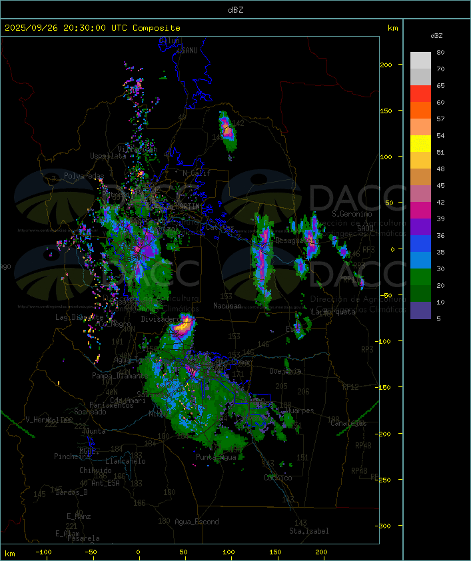Click the 150 tick on the vertical axis
Screen dimensions: 471x561
[x=386, y=111]
